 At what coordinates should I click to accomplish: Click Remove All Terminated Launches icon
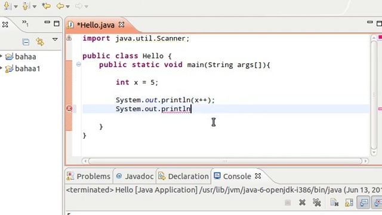[317, 202]
